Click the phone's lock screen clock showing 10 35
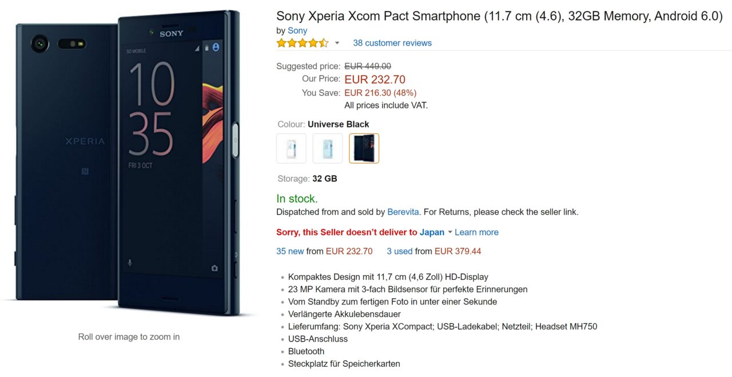Image resolution: width=732 pixels, height=377 pixels. (x=152, y=109)
